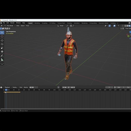Choose the set-new-selection mode icon
This screenshot has height=131, width=131.
coord(1,28)
